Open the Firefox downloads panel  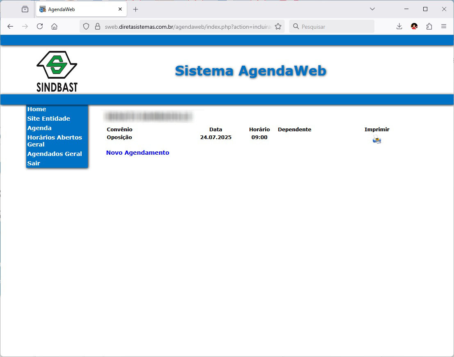point(399,26)
